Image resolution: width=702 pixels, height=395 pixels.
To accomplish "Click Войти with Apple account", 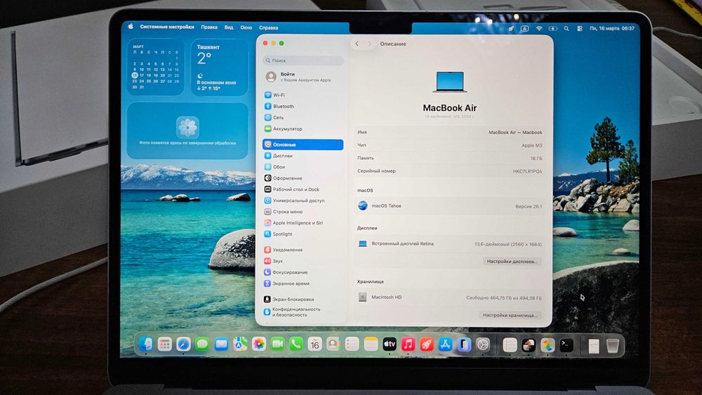I will click(303, 77).
